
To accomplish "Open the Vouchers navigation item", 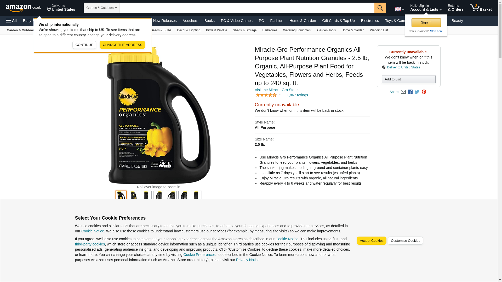I will click(x=190, y=21).
